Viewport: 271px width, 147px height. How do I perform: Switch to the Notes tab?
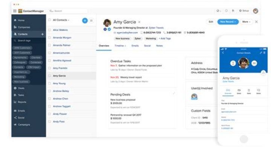pos(159,46)
